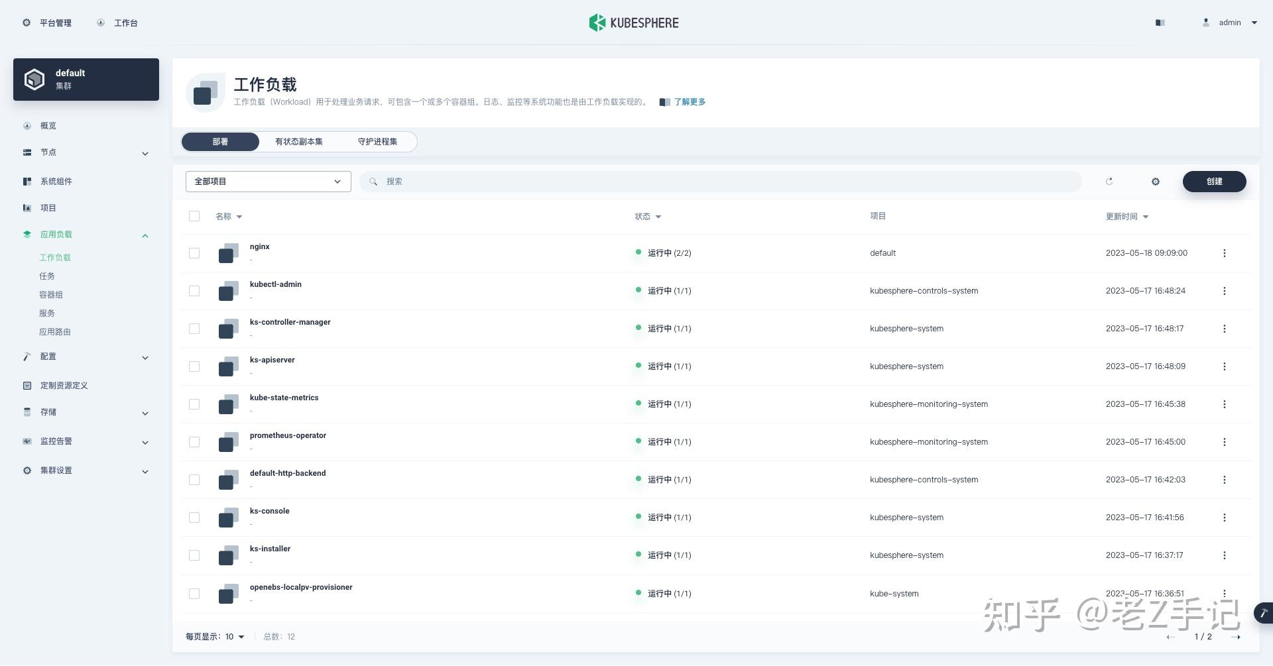Image resolution: width=1273 pixels, height=666 pixels.
Task: Click the refresh icon in the toolbar
Action: coord(1109,182)
